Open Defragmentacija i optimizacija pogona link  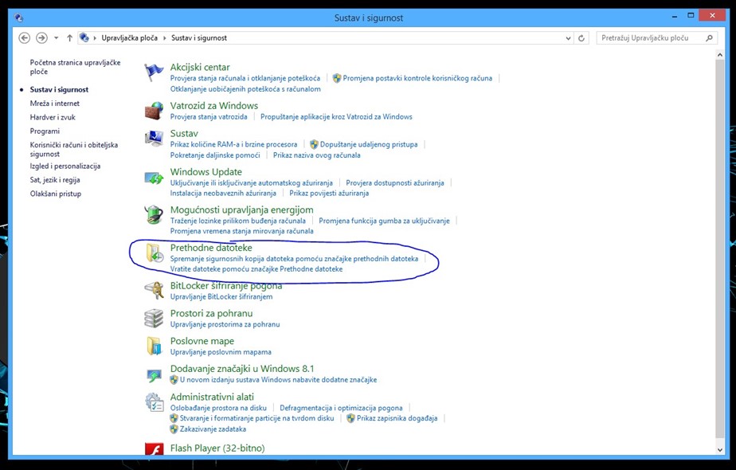(x=341, y=408)
